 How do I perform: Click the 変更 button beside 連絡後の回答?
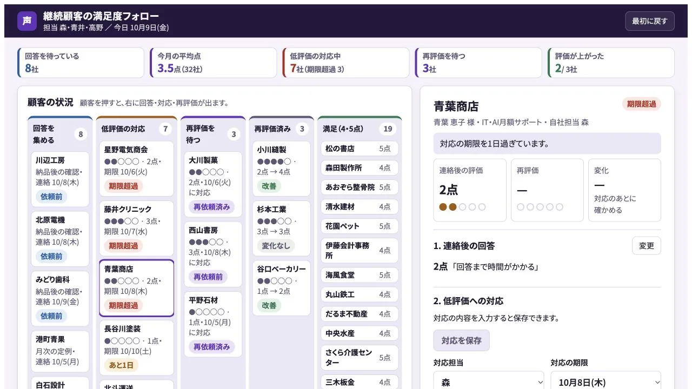(x=646, y=246)
